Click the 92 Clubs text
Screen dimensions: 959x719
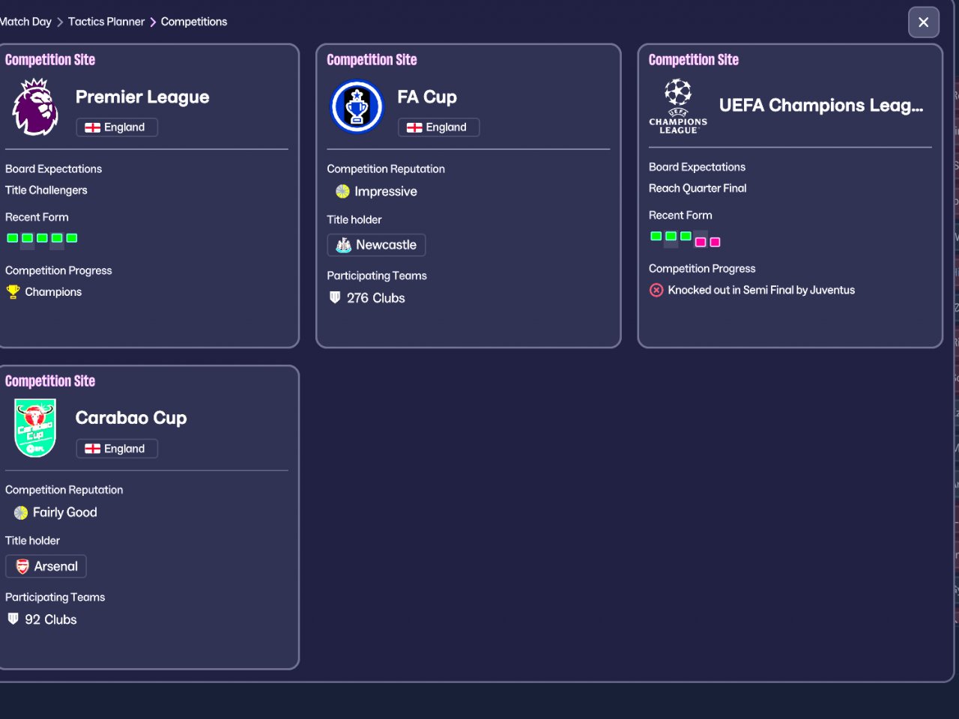(x=51, y=619)
